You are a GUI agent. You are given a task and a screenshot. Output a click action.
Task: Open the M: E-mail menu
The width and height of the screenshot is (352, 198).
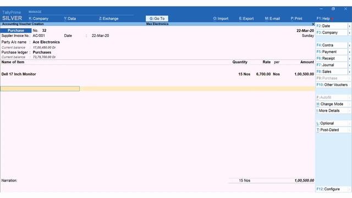(x=272, y=19)
